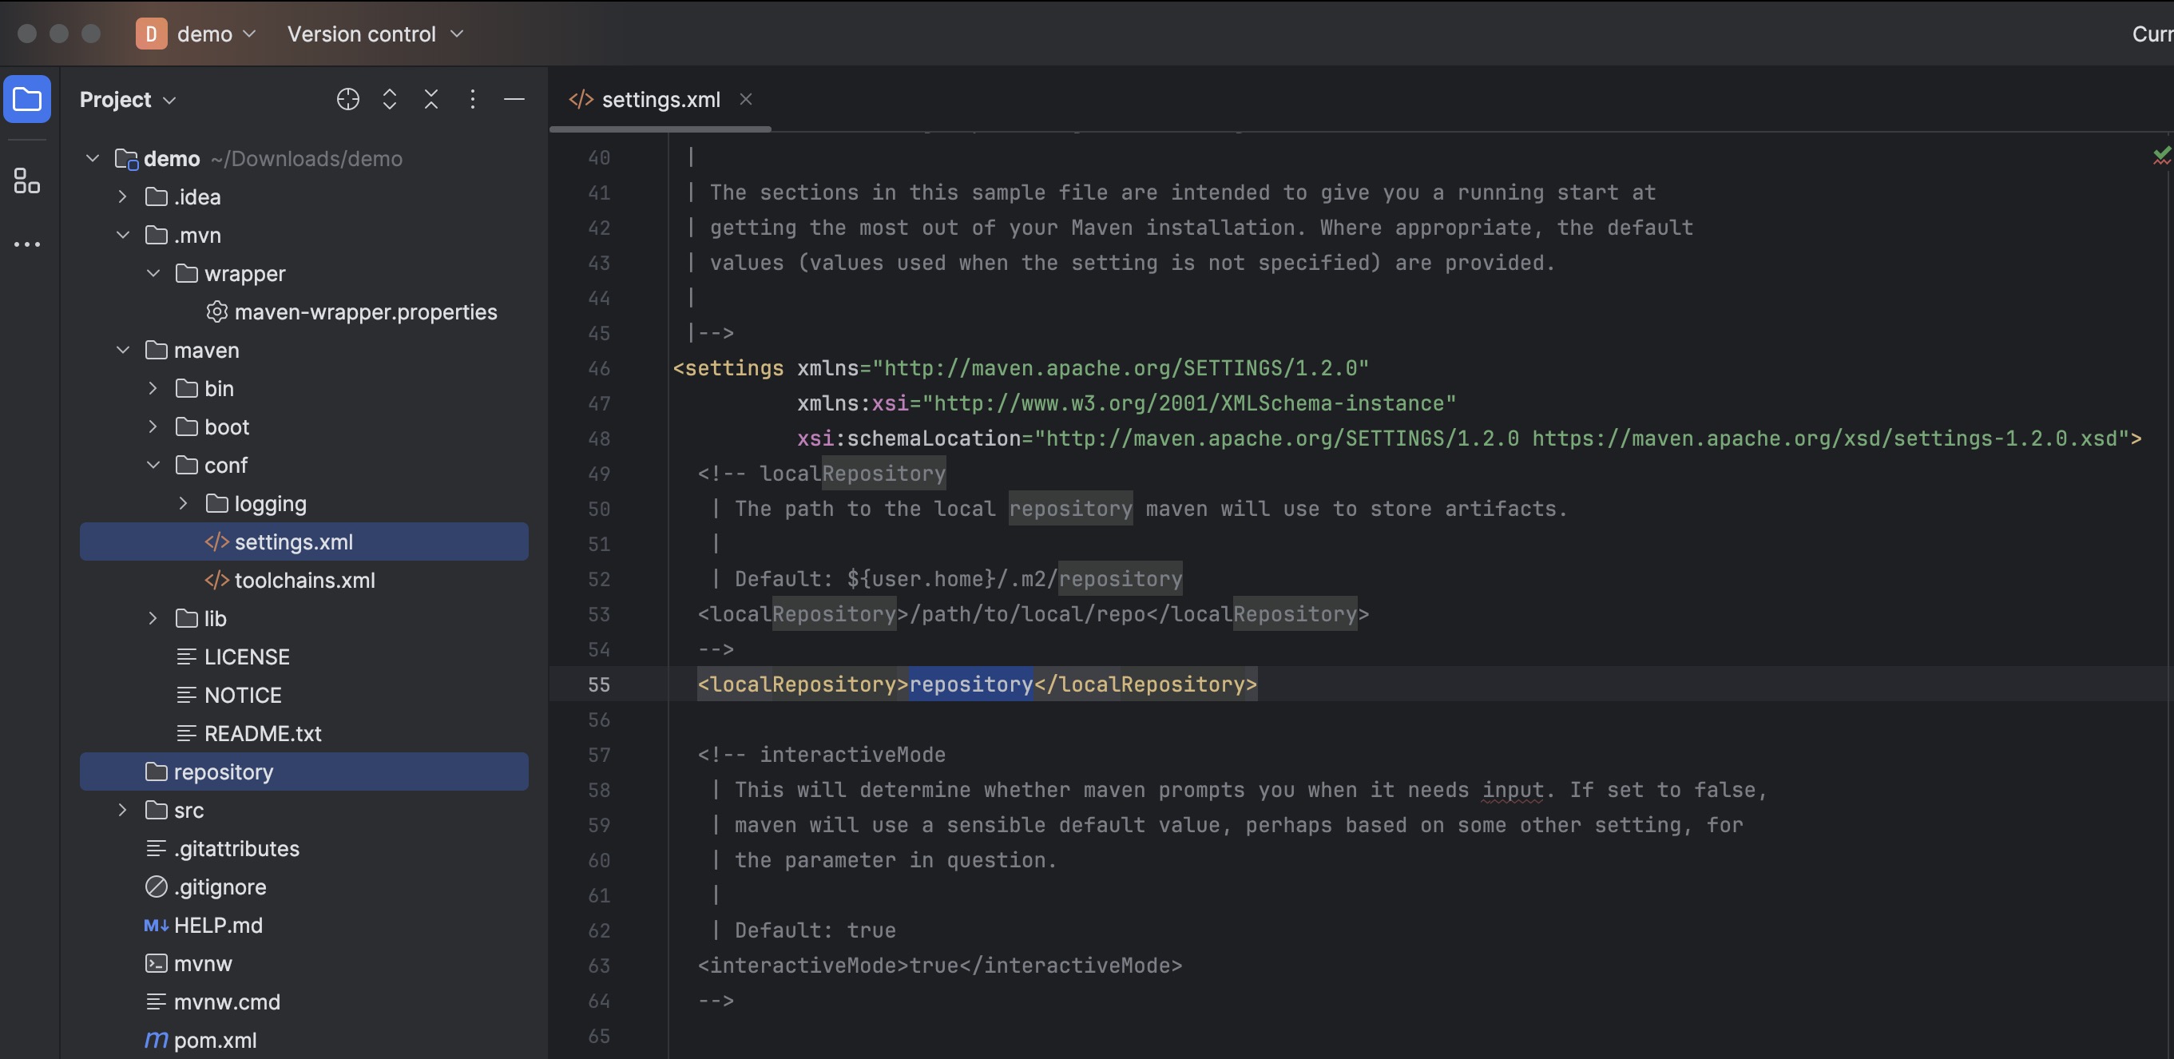Click macOS window minimize button
The image size is (2174, 1059).
pos(59,33)
